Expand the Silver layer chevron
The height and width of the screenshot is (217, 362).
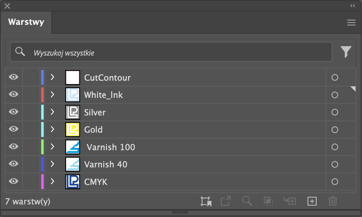[x=52, y=112]
